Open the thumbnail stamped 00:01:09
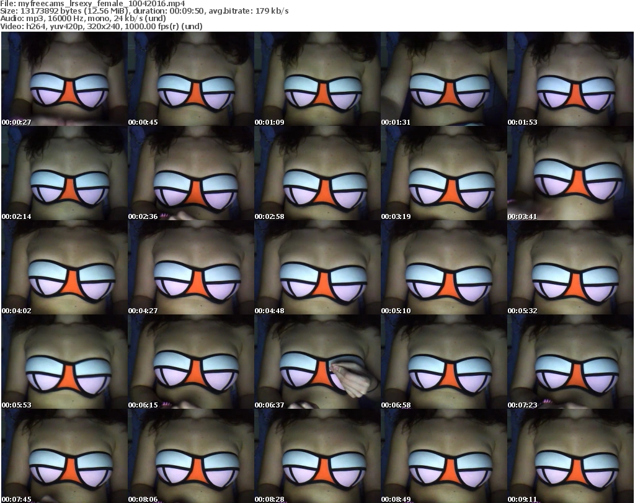 [x=317, y=79]
